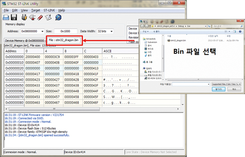Select 비디오 video folder in sidebar
This screenshot has width=245, height=157.
pyautogui.click(x=149, y=49)
